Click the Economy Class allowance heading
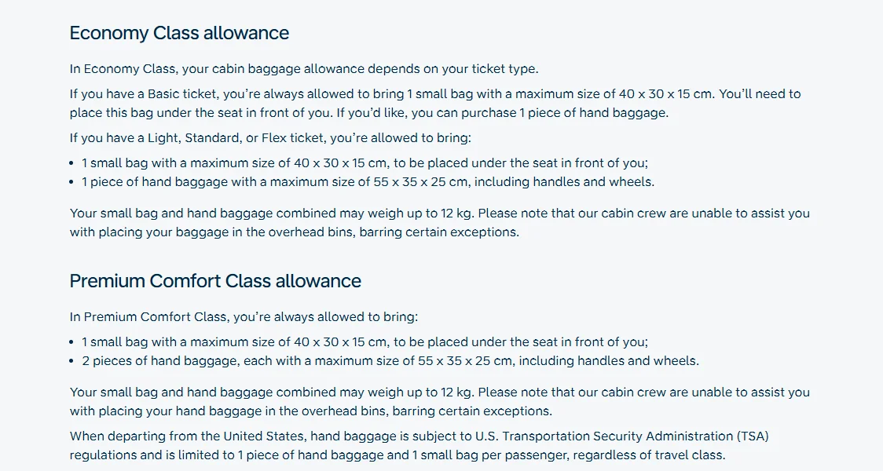Viewport: 883px width, 471px height. pyautogui.click(x=179, y=33)
